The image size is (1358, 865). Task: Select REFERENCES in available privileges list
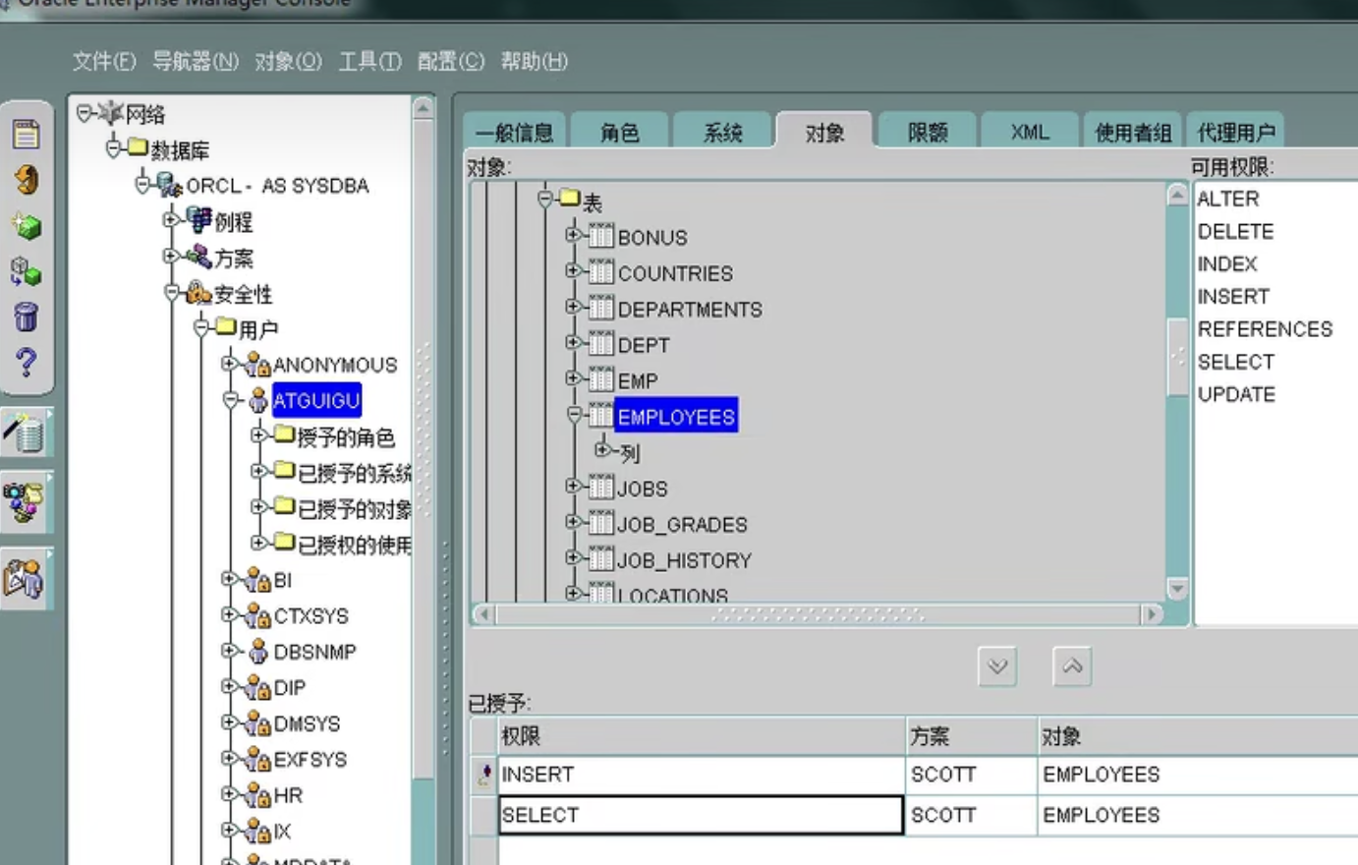tap(1265, 328)
